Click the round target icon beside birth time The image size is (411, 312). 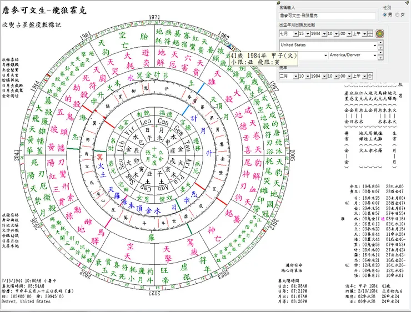(379, 33)
